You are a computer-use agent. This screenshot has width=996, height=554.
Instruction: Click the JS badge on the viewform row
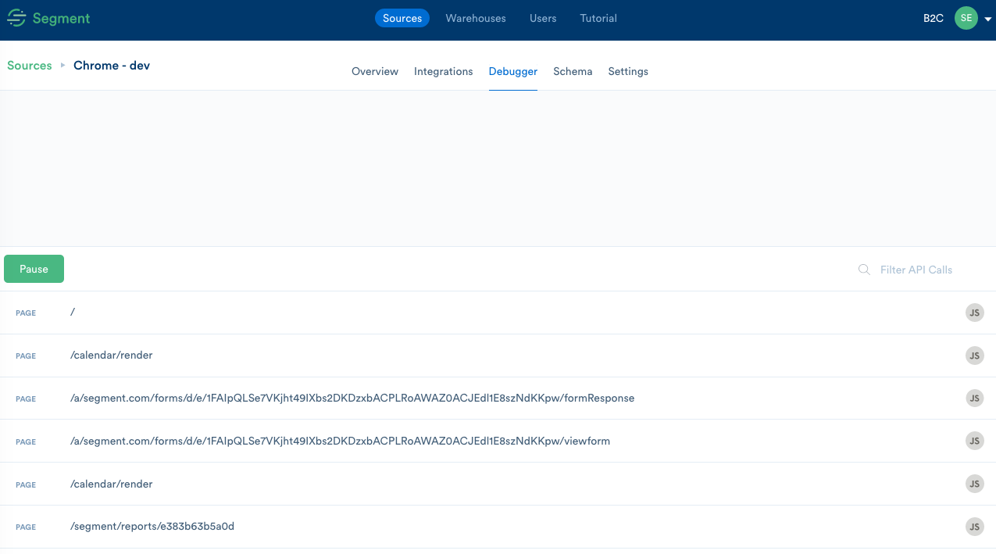tap(974, 441)
